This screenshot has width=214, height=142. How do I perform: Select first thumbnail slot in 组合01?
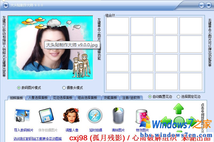117,26
